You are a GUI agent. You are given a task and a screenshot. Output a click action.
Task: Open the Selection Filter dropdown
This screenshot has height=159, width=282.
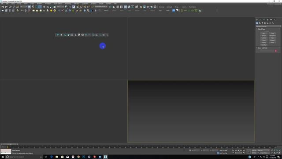coord(23,7)
